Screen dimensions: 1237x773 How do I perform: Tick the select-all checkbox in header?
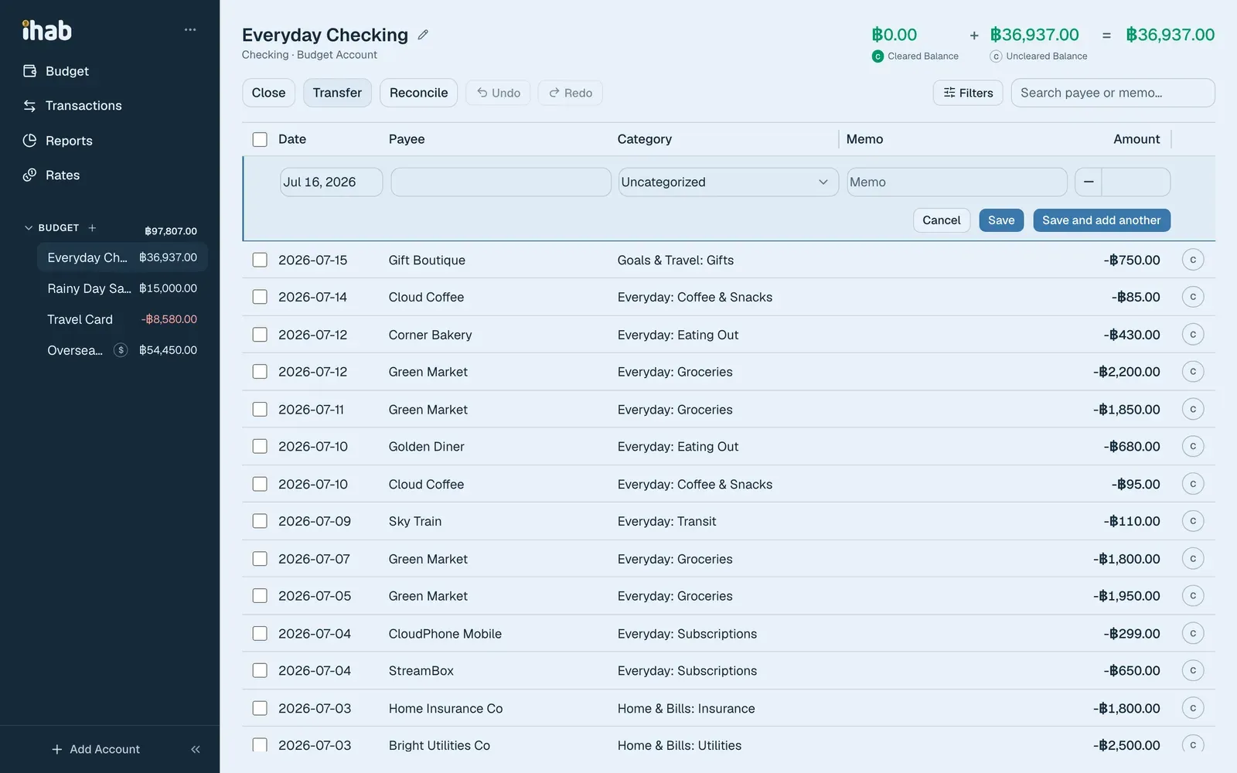[x=260, y=139]
